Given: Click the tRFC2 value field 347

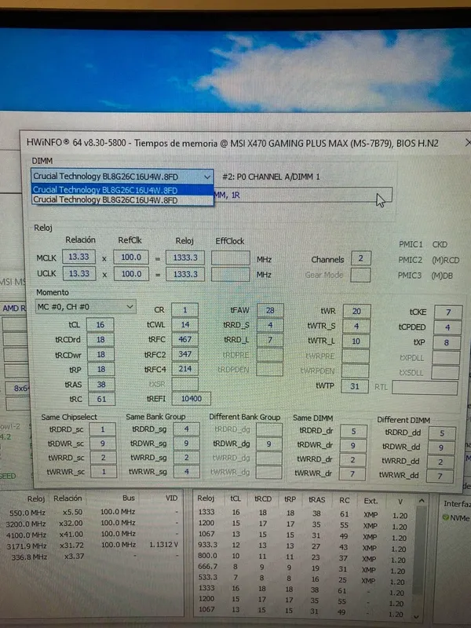Looking at the screenshot, I should coord(184,355).
